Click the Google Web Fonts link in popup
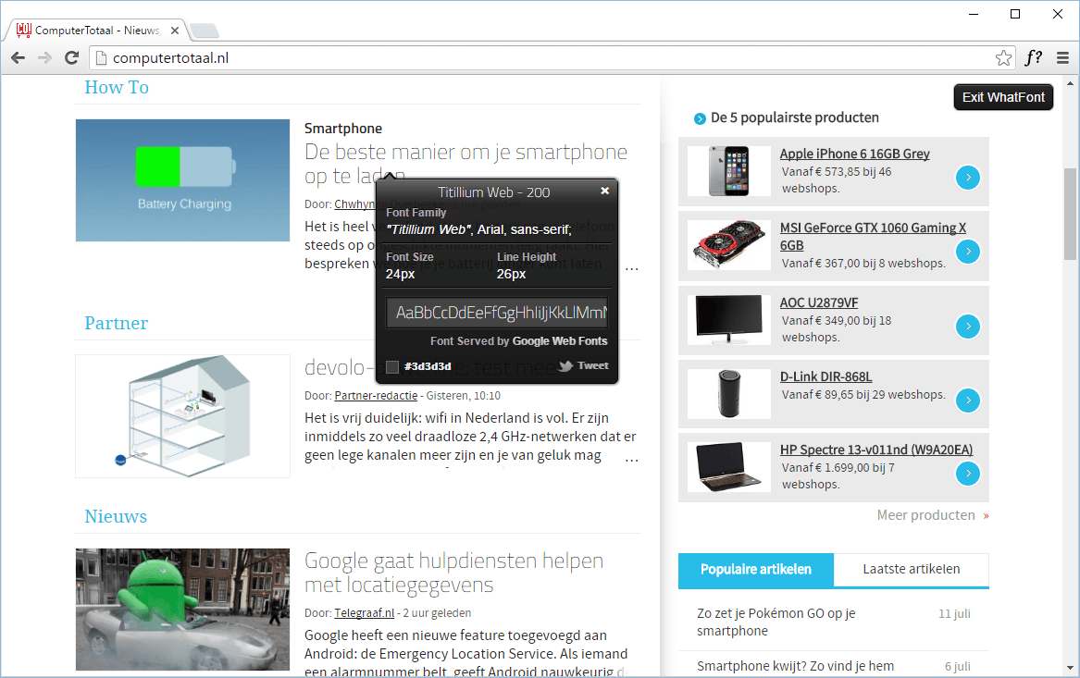The height and width of the screenshot is (678, 1080). click(560, 340)
